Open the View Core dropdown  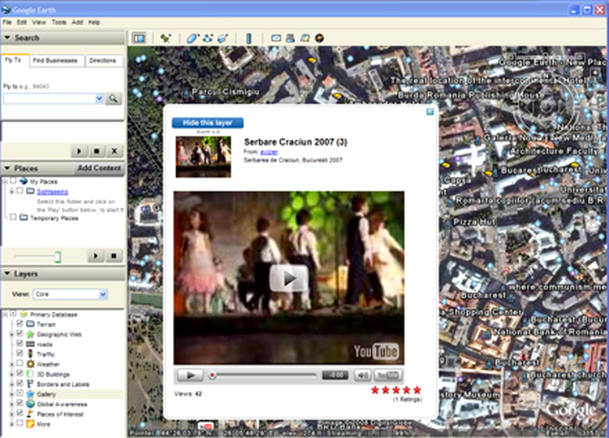(x=103, y=294)
